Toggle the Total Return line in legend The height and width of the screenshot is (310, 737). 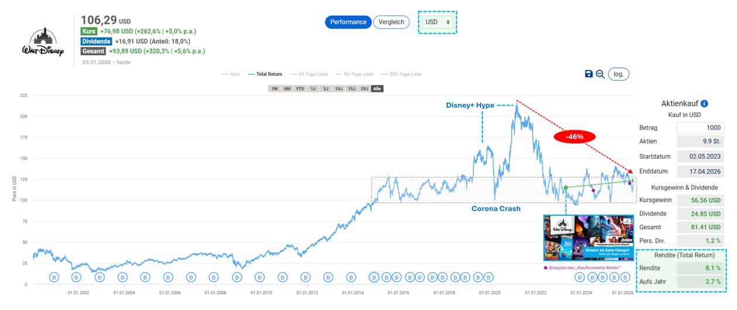coord(265,74)
